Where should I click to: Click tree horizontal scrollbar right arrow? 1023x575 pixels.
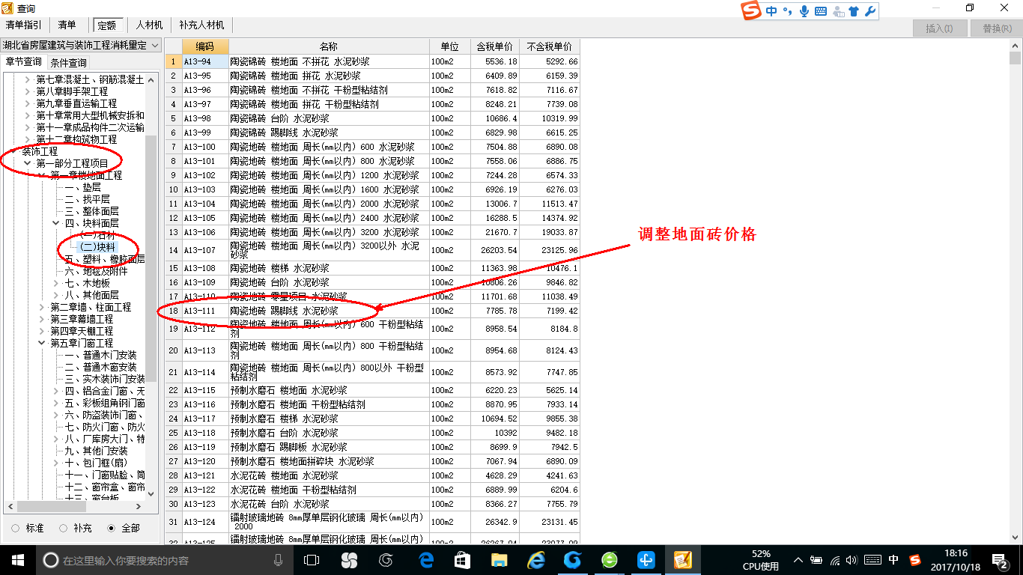140,506
